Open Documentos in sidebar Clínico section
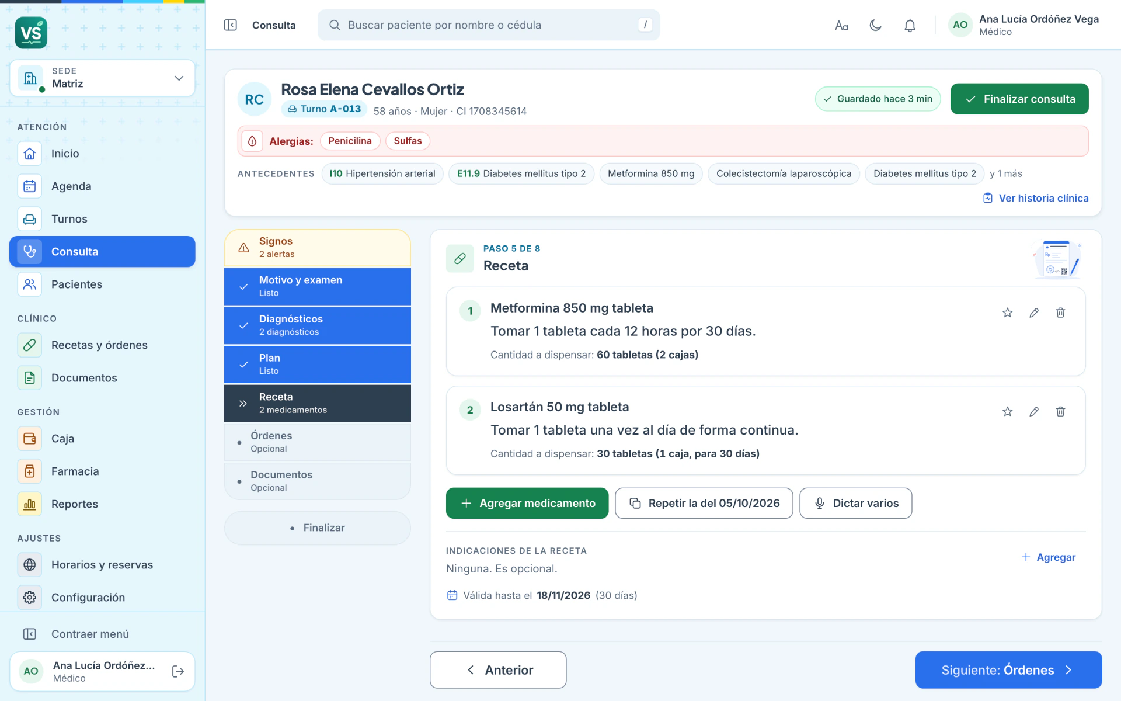Image resolution: width=1121 pixels, height=701 pixels. (102, 378)
